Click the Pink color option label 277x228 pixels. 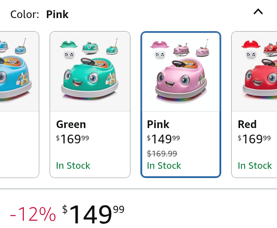tap(158, 124)
